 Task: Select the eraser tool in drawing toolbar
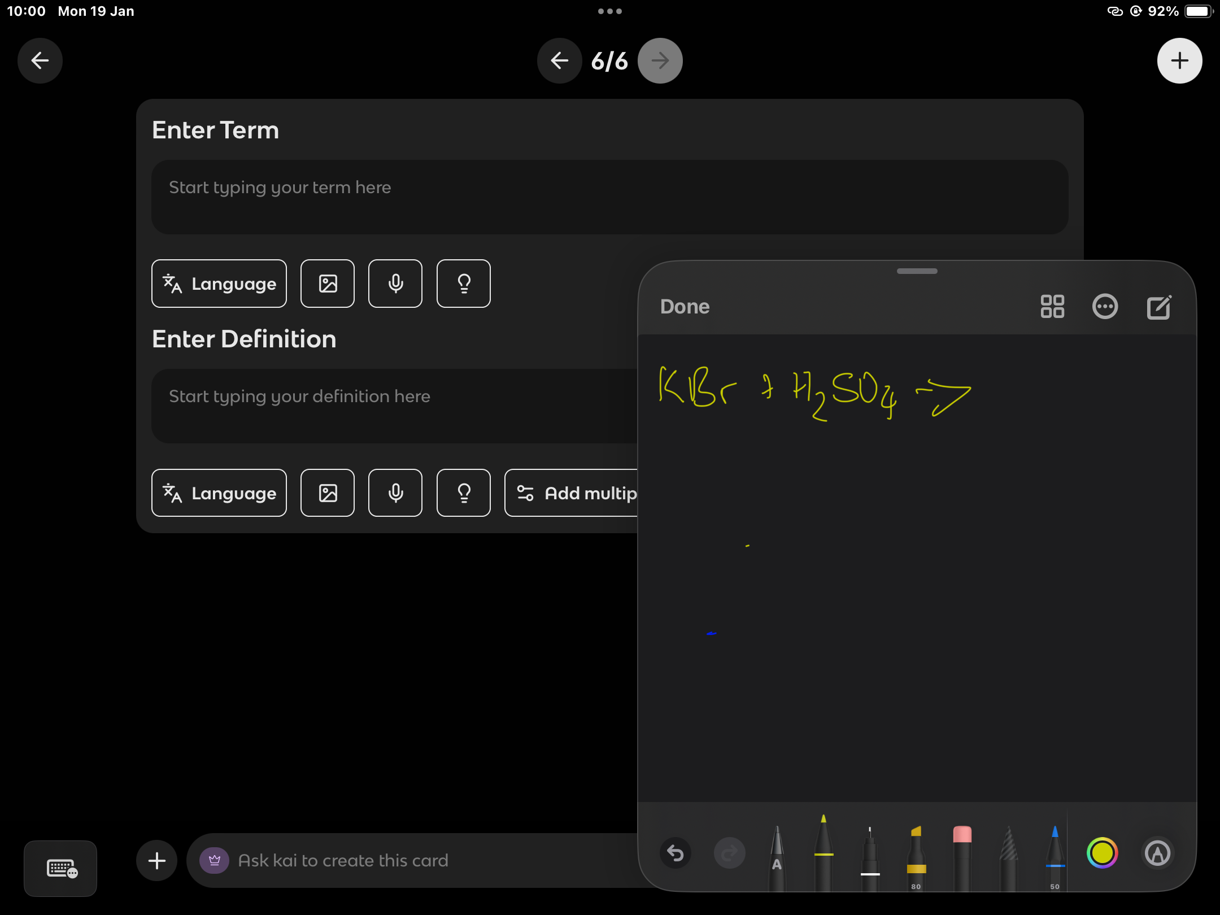pos(962,854)
